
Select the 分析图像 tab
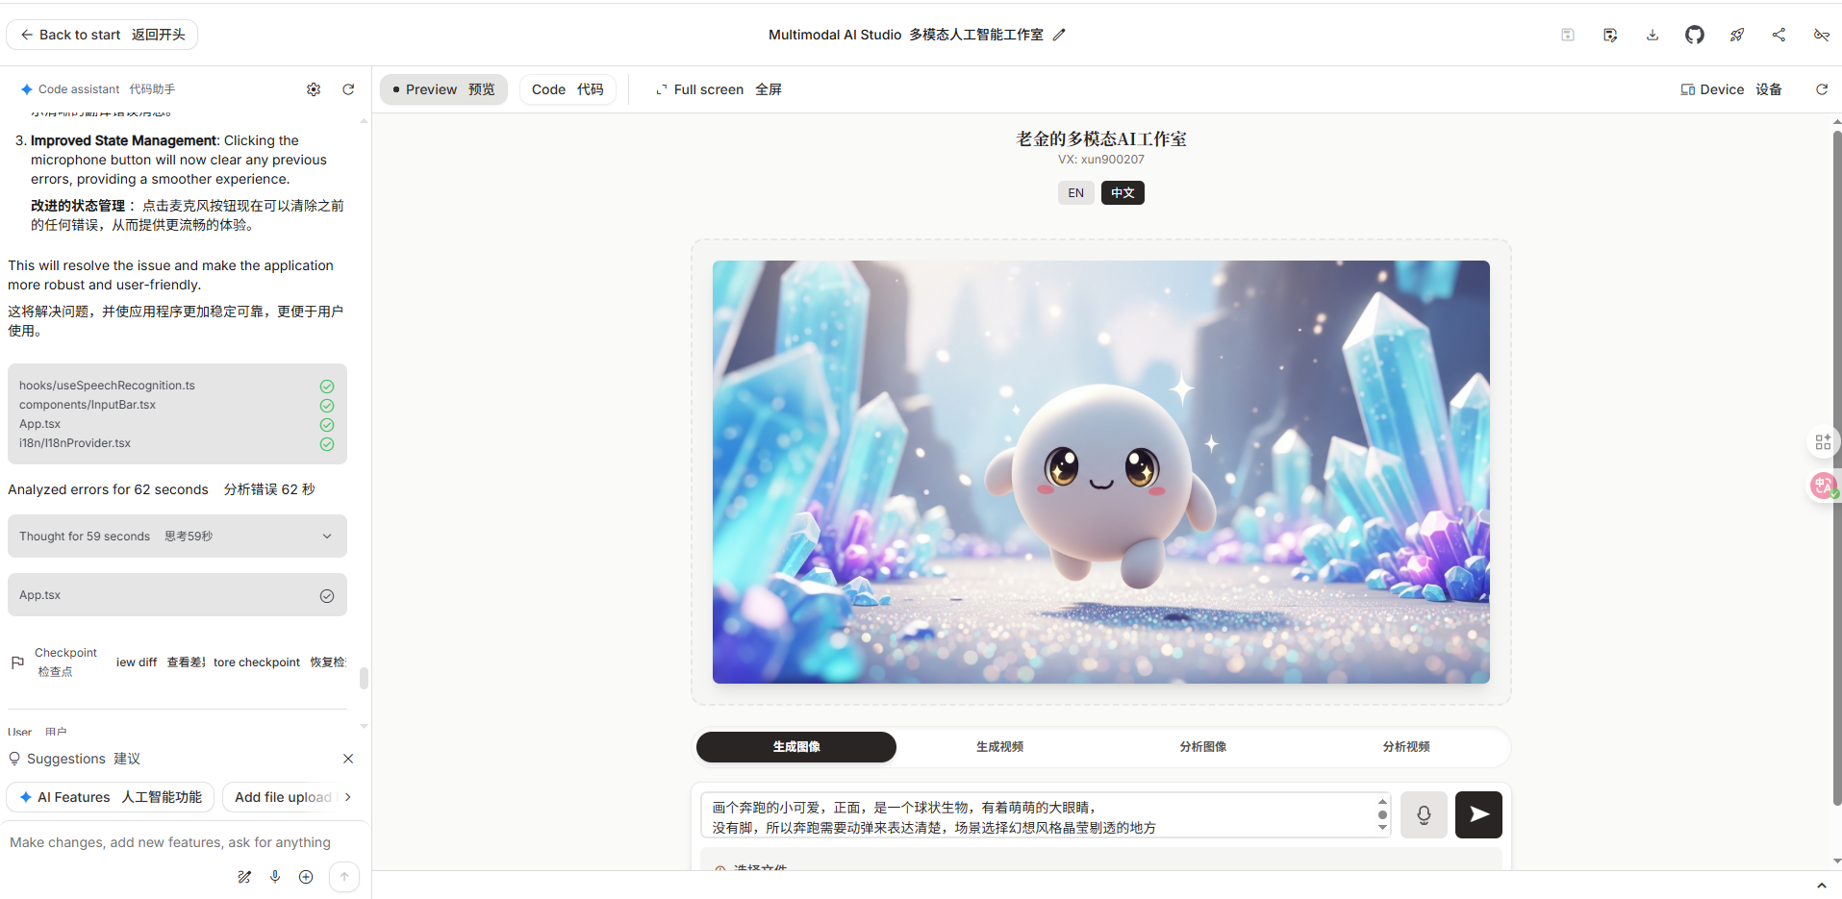click(x=1203, y=747)
